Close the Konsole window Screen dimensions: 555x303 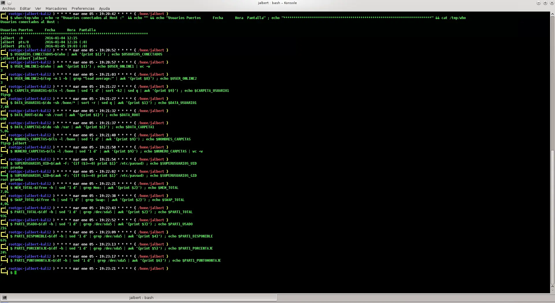(x=552, y=3)
